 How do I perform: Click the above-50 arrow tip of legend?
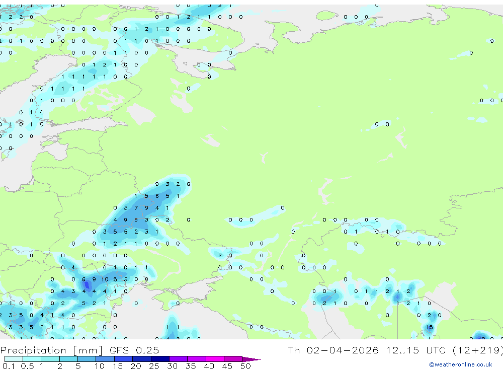coord(251,359)
